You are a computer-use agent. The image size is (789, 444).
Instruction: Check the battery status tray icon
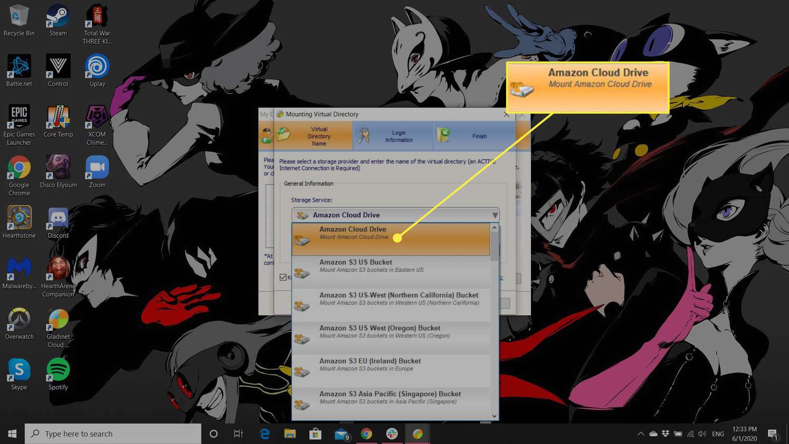click(x=678, y=434)
